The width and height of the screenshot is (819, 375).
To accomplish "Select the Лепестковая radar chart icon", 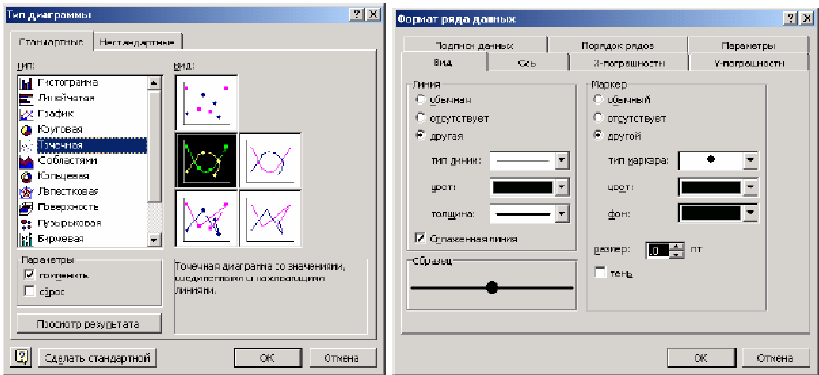I will (x=27, y=191).
